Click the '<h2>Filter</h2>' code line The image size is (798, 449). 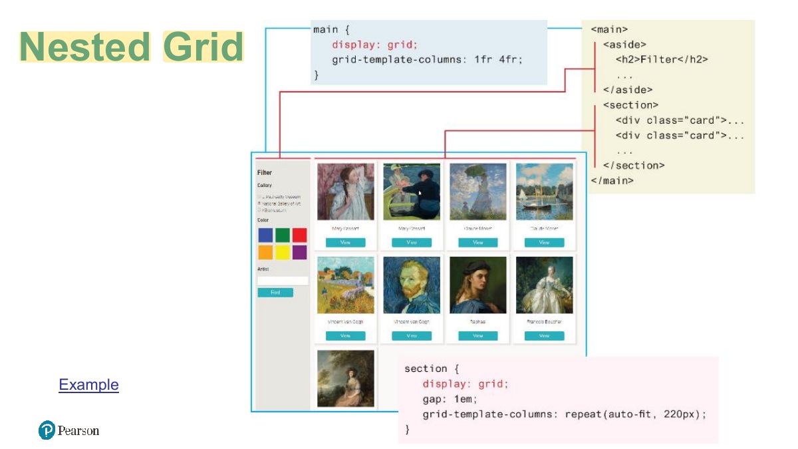point(662,59)
